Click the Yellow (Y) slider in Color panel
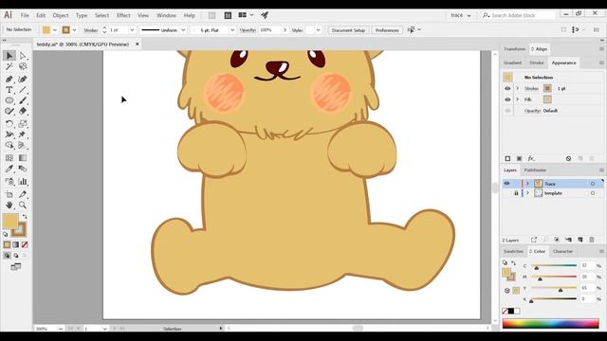 click(x=554, y=288)
